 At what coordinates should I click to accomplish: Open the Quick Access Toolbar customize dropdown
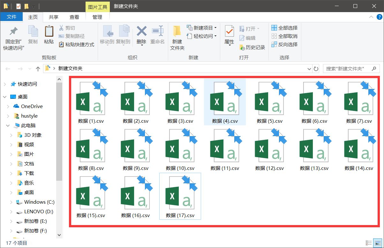pyautogui.click(x=33, y=6)
